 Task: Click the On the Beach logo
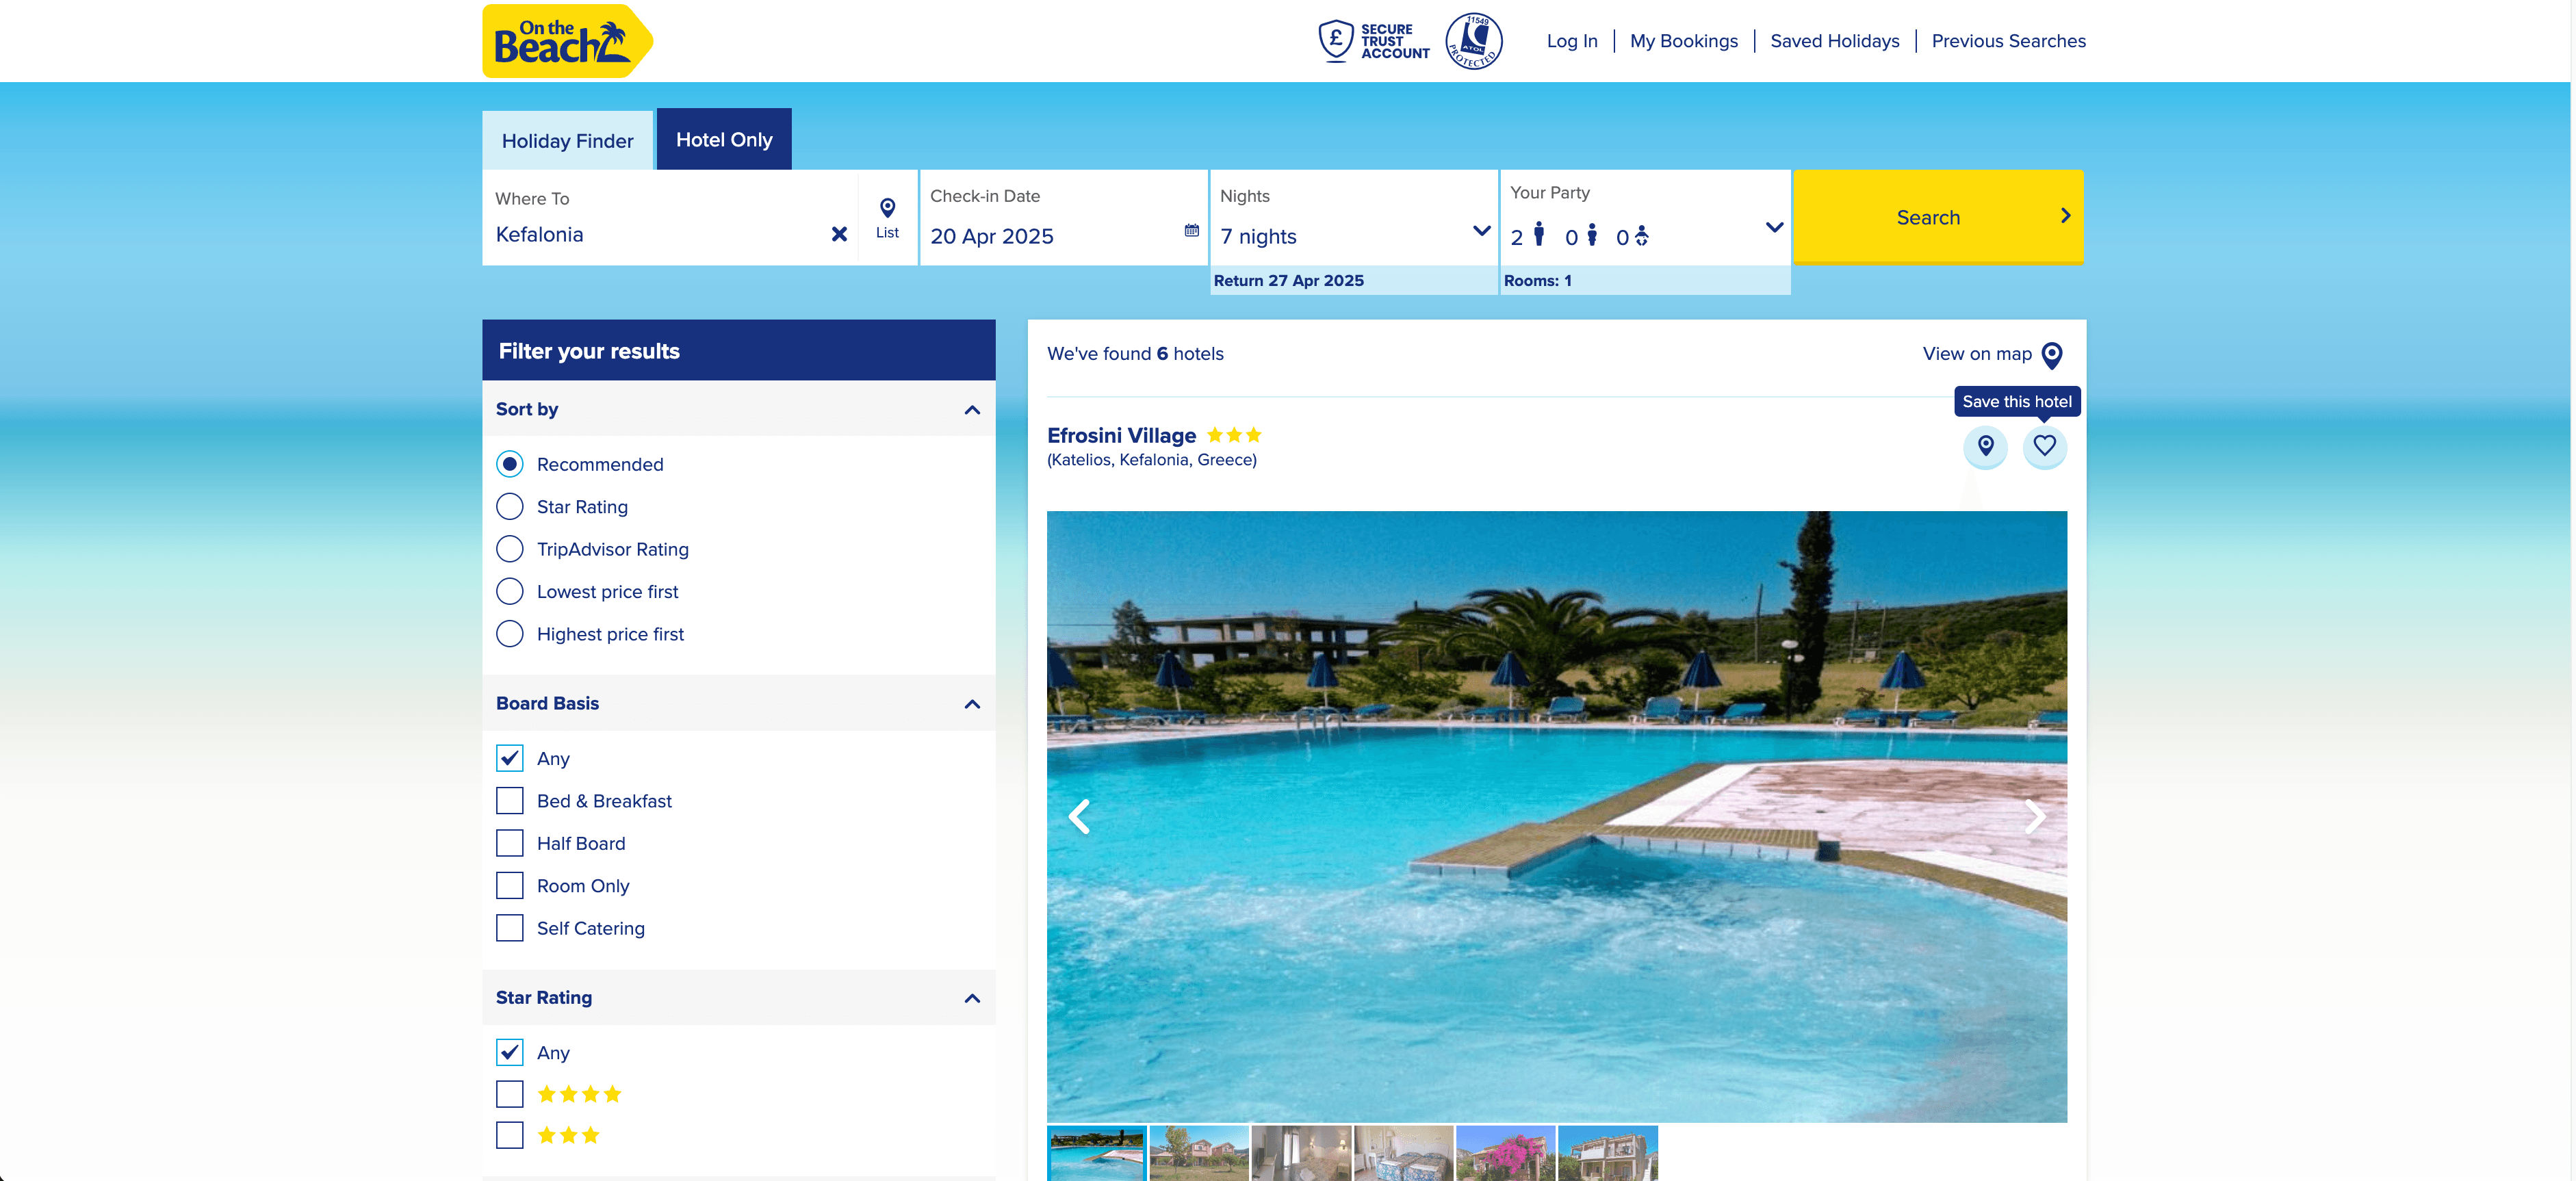(566, 42)
